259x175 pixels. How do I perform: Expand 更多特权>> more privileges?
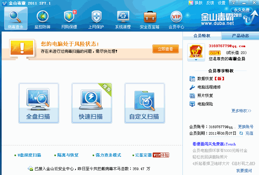pyautogui.click(x=241, y=111)
